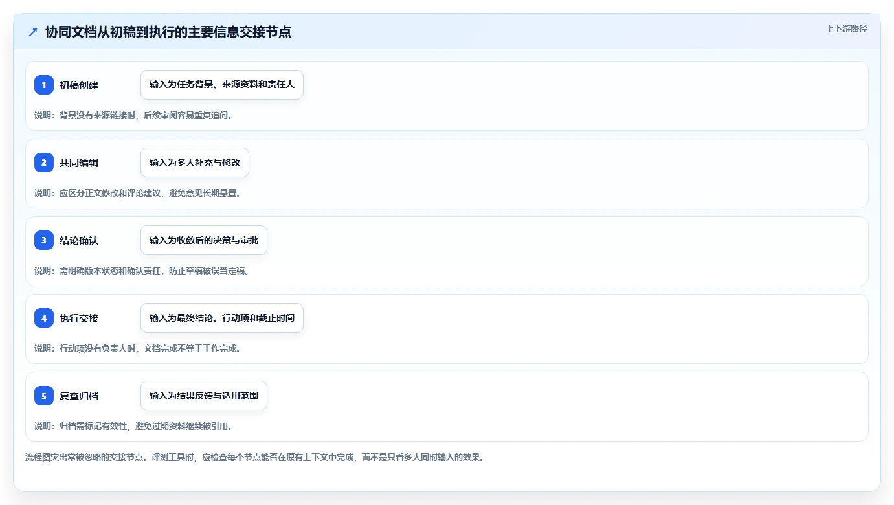Click the step 1 number badge
Viewport: 894px width, 505px height.
pyautogui.click(x=44, y=85)
